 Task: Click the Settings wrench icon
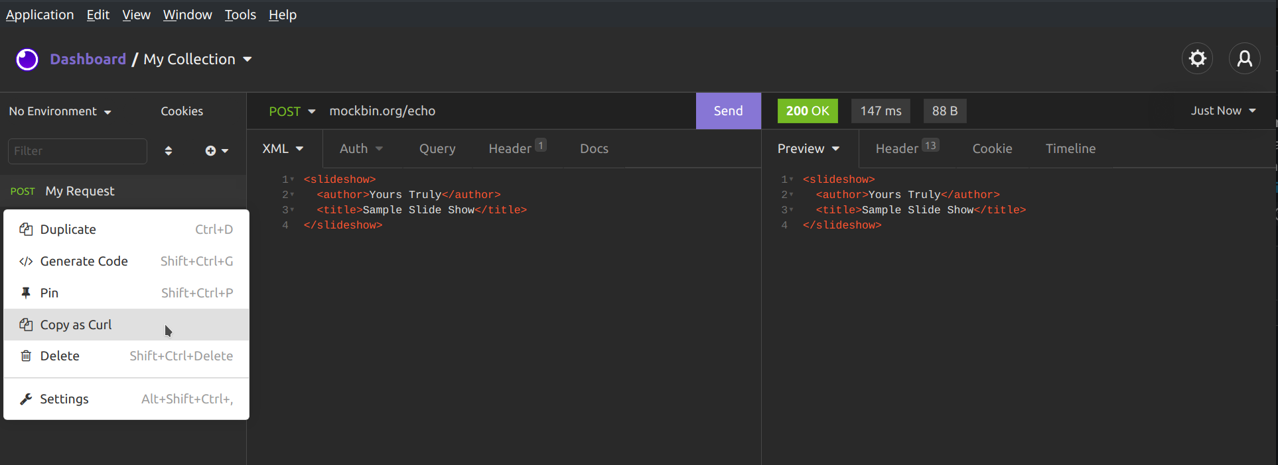[26, 399]
